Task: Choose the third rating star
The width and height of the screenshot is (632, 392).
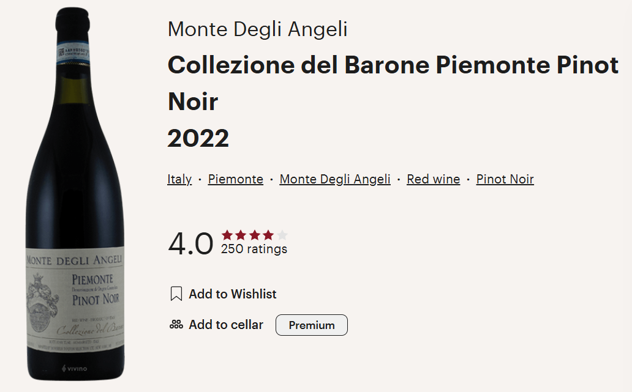Action: 255,235
